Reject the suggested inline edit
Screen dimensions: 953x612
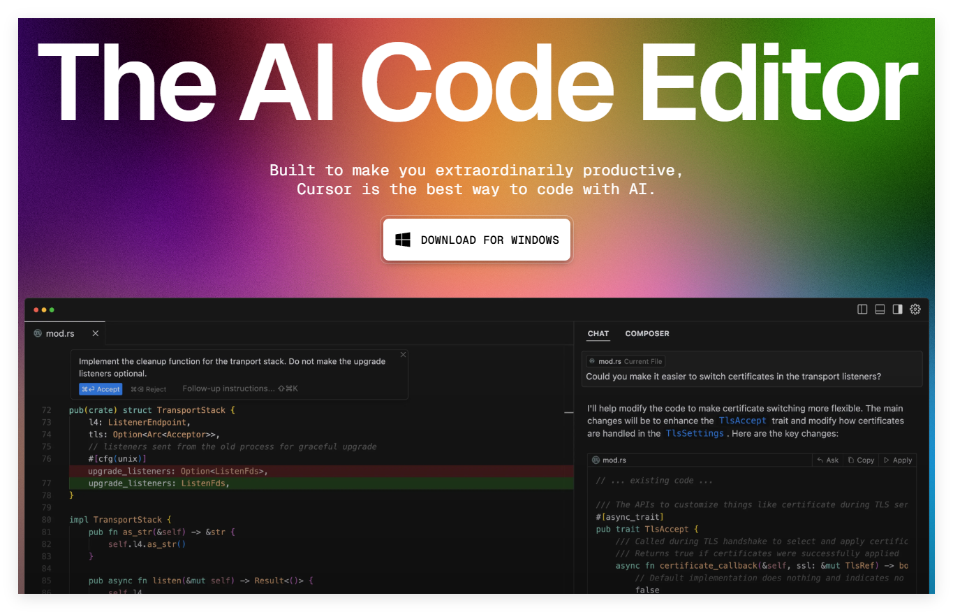coord(148,389)
